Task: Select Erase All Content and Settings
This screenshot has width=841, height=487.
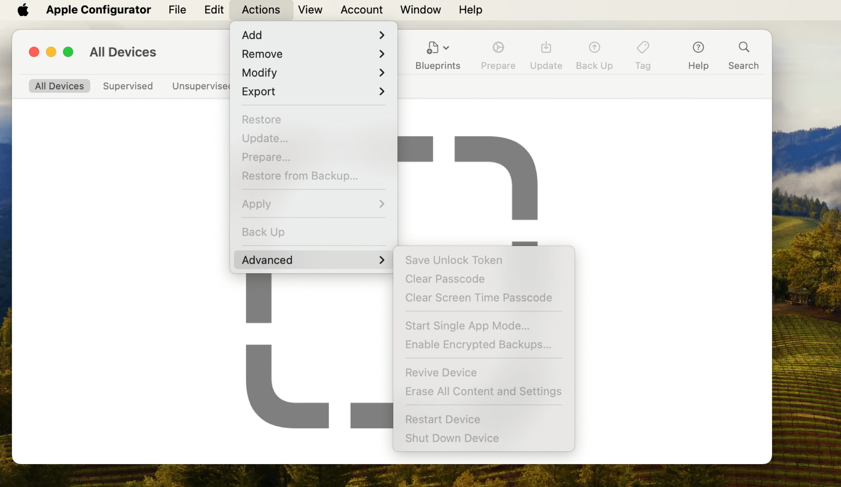Action: tap(484, 392)
